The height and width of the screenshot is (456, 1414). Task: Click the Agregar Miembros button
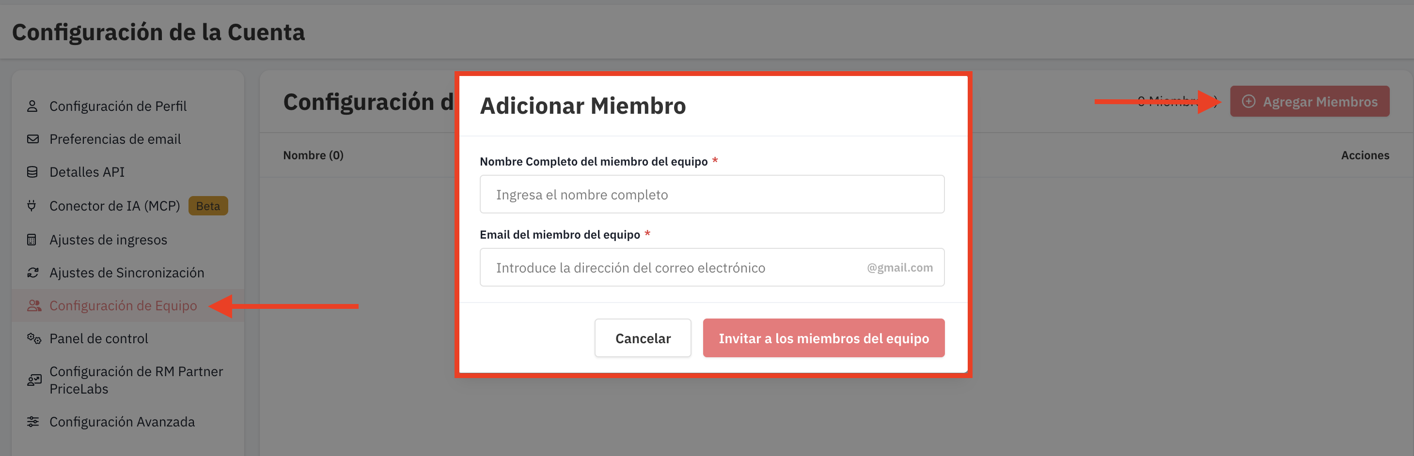[x=1309, y=101]
